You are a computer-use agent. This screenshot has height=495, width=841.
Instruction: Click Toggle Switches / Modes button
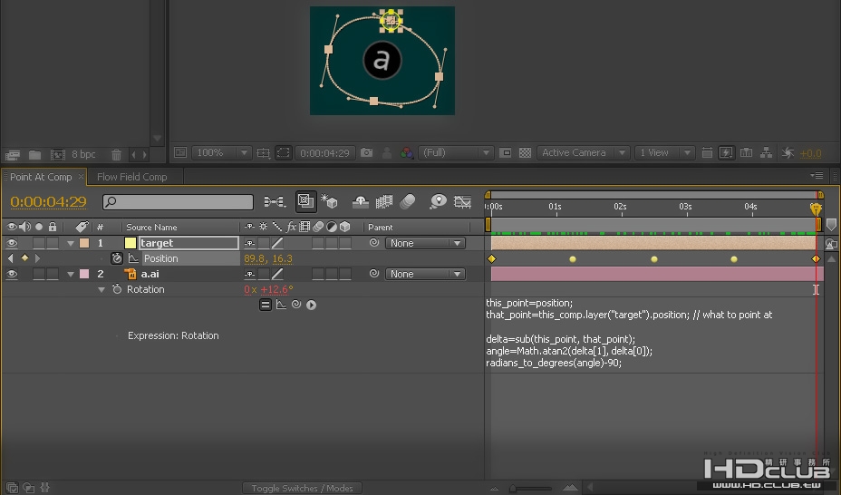(x=302, y=488)
